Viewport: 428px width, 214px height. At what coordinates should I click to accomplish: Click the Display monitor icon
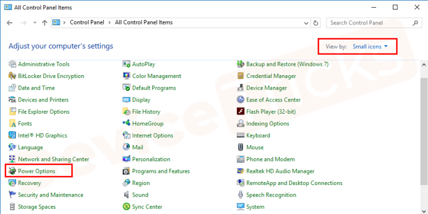click(127, 100)
